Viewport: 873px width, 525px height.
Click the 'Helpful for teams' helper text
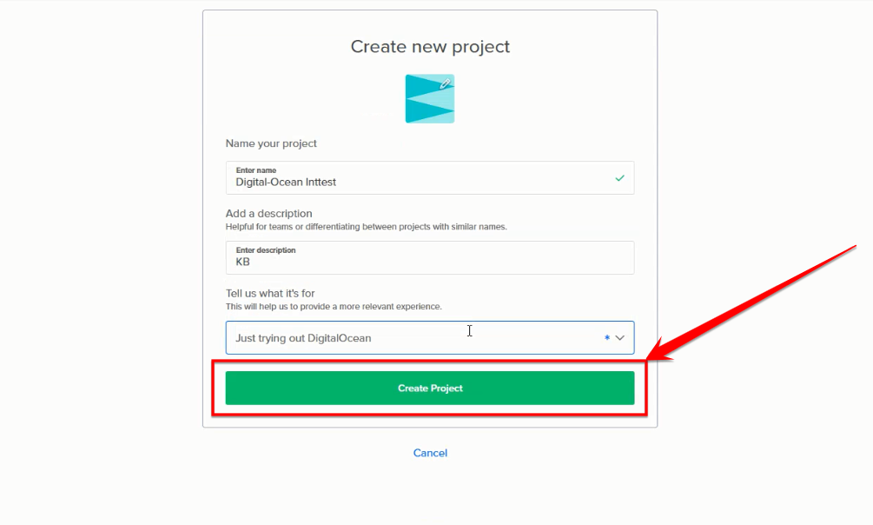[367, 227]
